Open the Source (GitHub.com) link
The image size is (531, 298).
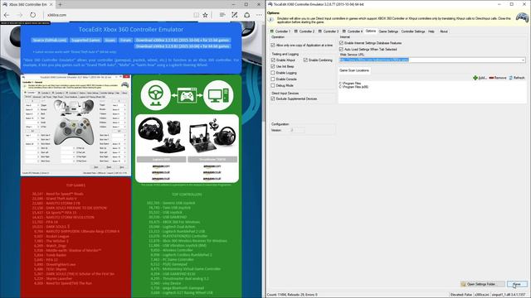(x=50, y=41)
